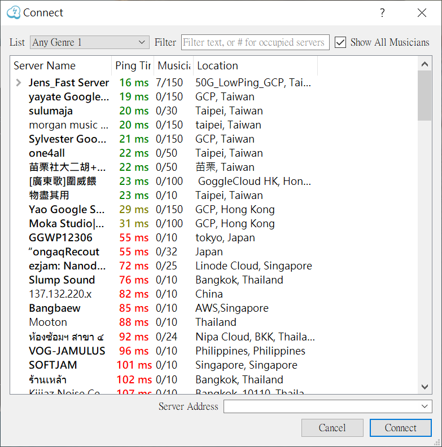Select the Jens_Fast Server entry
The height and width of the screenshot is (447, 442).
pos(69,83)
